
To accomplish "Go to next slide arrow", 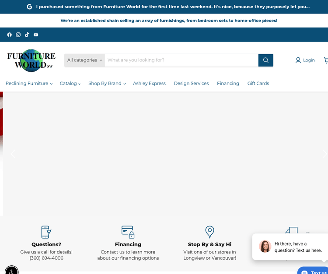I will coord(325,154).
